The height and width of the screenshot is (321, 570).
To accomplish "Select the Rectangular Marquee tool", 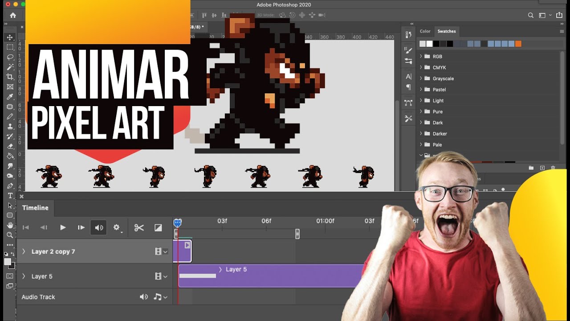I will click(x=10, y=47).
